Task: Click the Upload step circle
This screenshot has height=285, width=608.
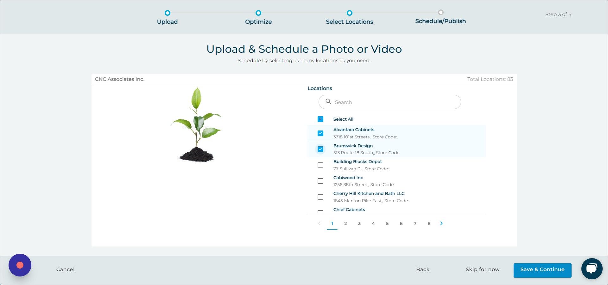Action: click(168, 13)
